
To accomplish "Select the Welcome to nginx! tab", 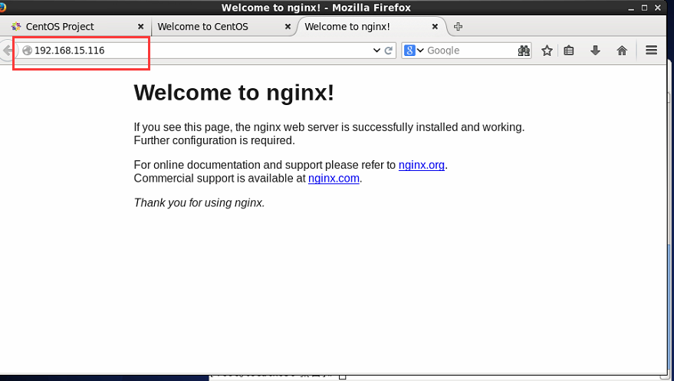I will pos(372,27).
